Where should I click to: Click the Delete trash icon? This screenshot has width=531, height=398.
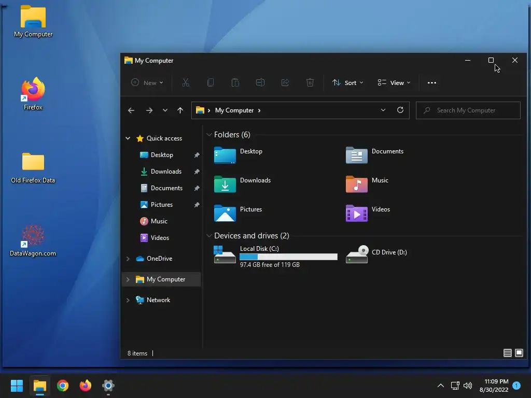(310, 82)
